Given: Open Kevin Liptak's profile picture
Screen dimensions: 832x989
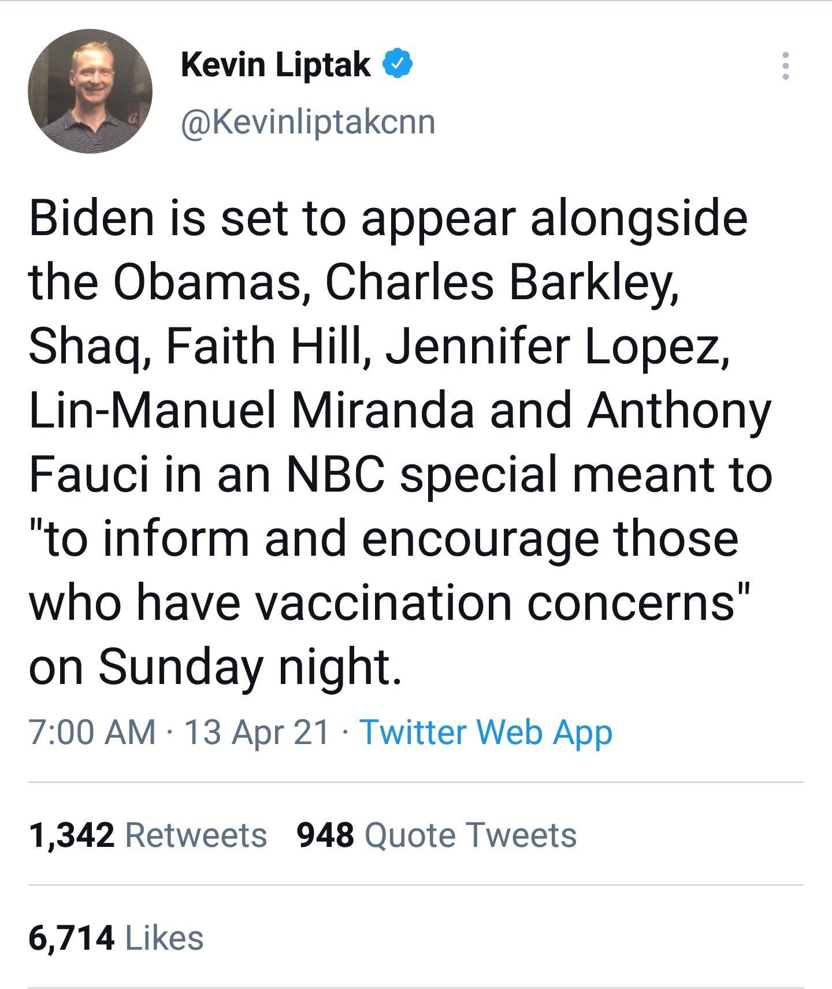Looking at the screenshot, I should (x=90, y=91).
